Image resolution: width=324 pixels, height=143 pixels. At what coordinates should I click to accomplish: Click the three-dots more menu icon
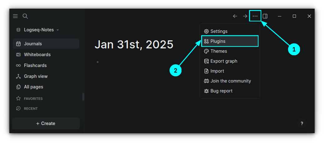(255, 16)
